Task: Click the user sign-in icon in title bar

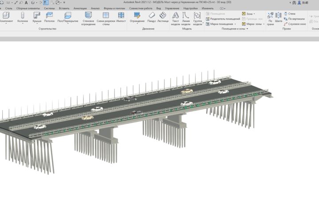Action: [300, 3]
